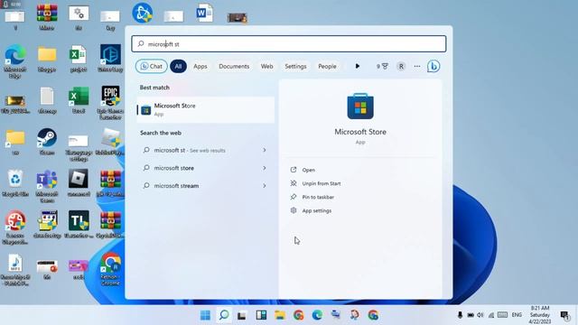
Task: Click inside the search text field
Action: click(x=289, y=44)
